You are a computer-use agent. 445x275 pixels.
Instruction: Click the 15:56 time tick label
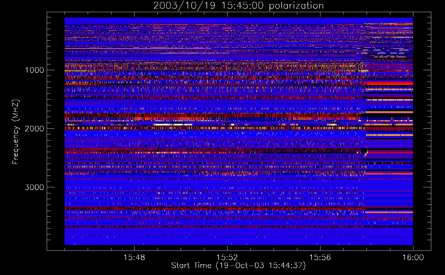click(320, 258)
